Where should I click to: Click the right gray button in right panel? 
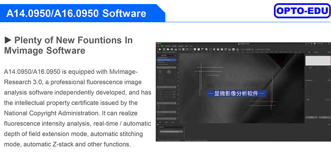tap(325, 117)
